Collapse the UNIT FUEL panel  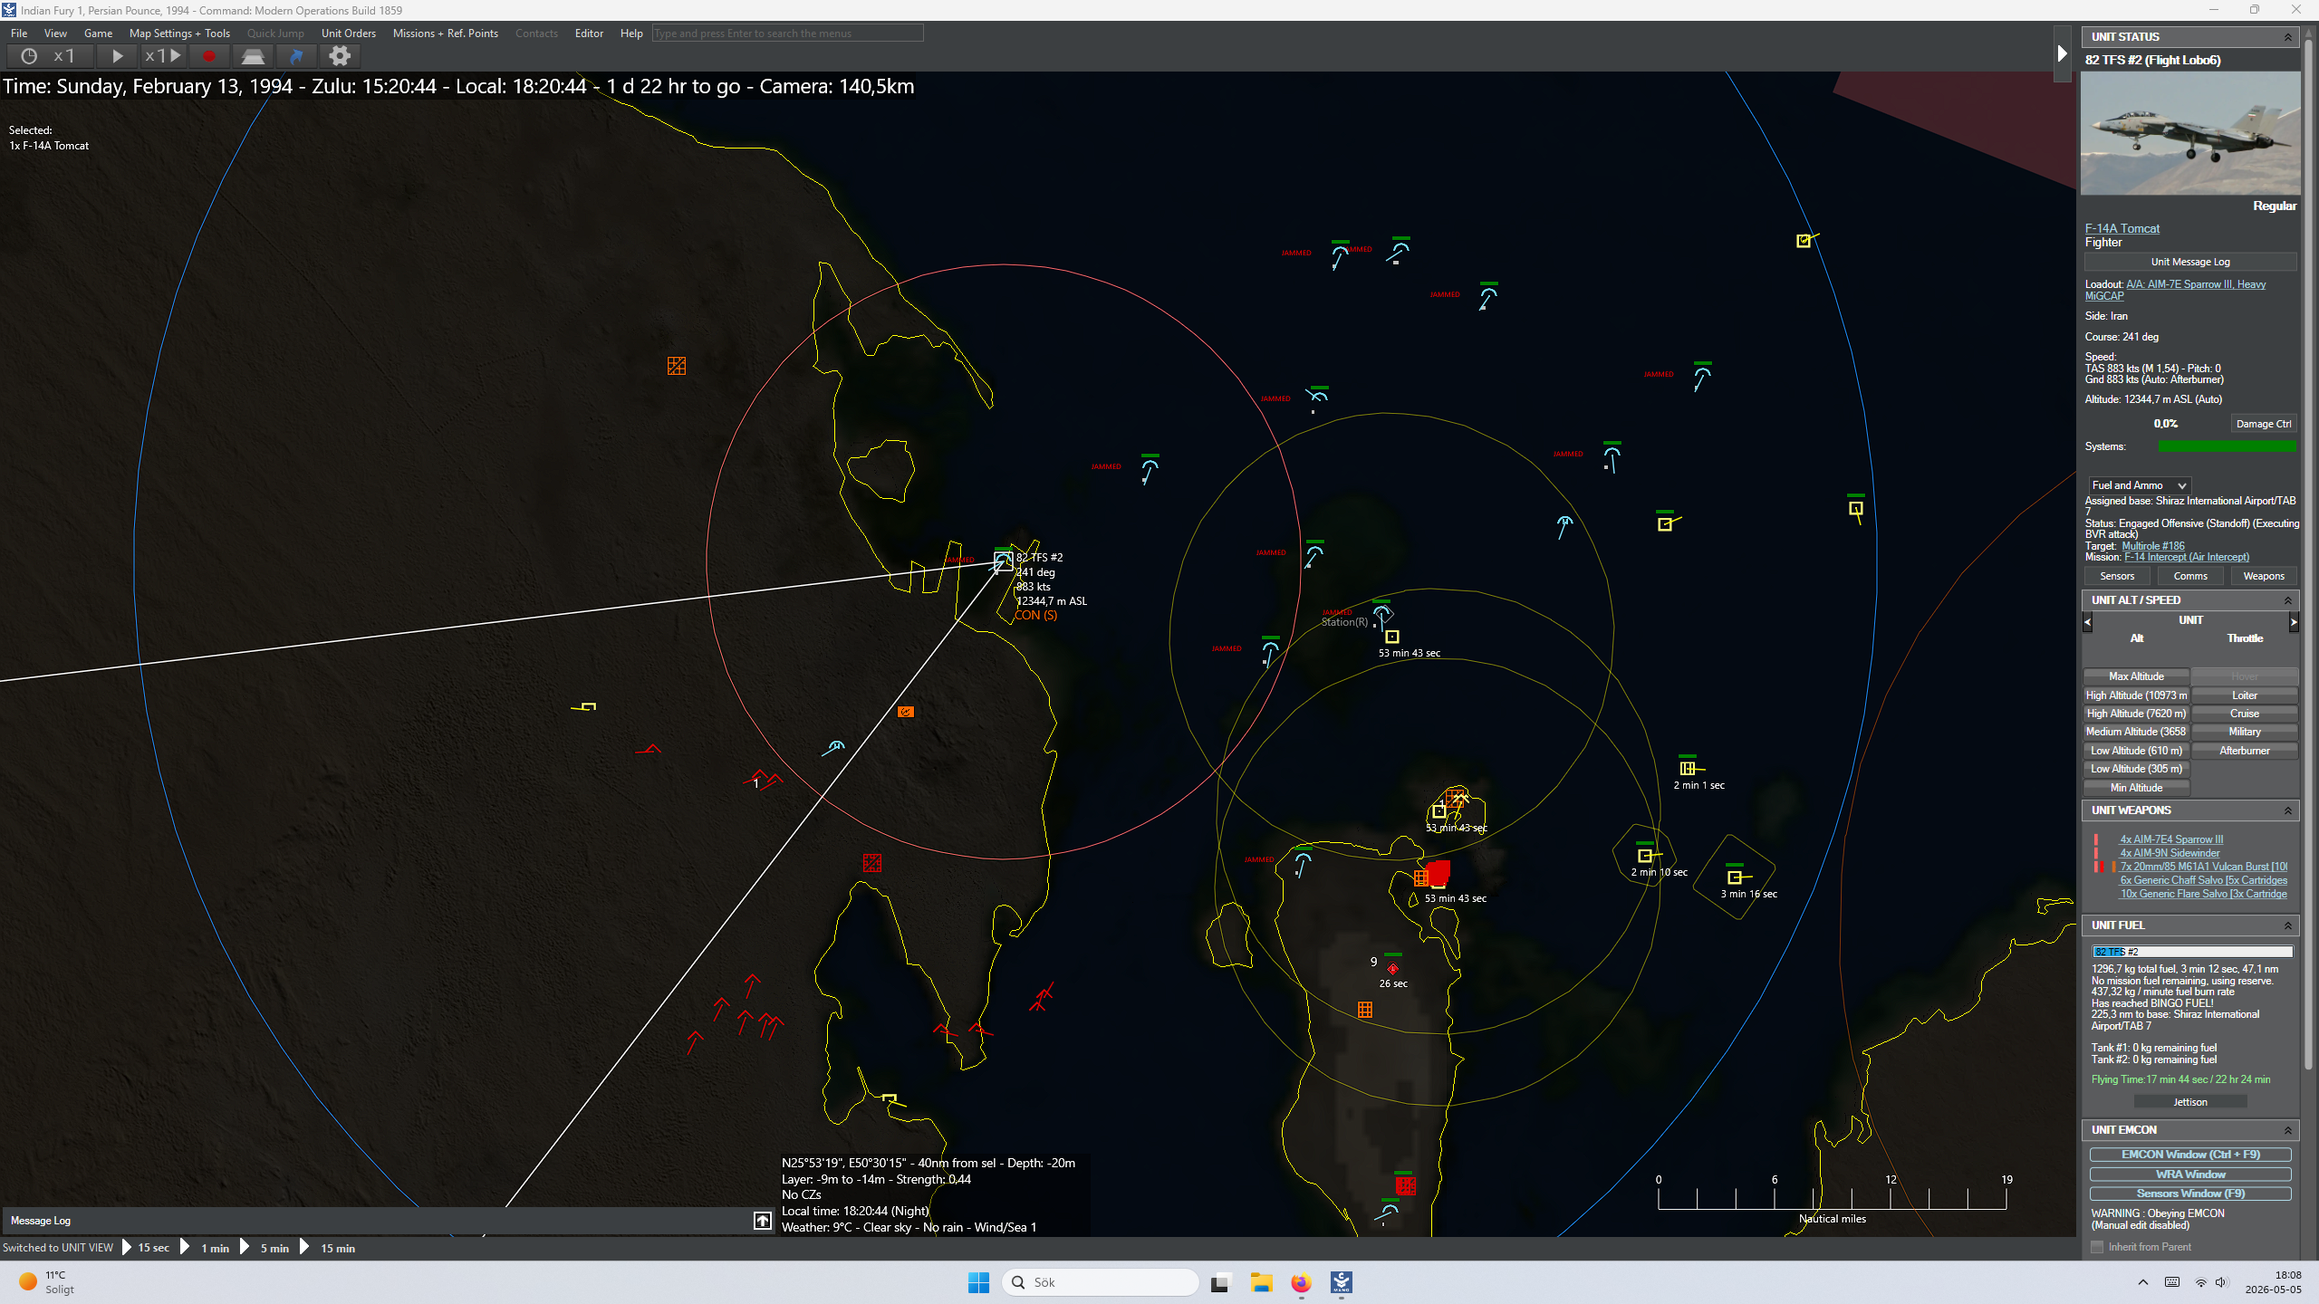2287,925
